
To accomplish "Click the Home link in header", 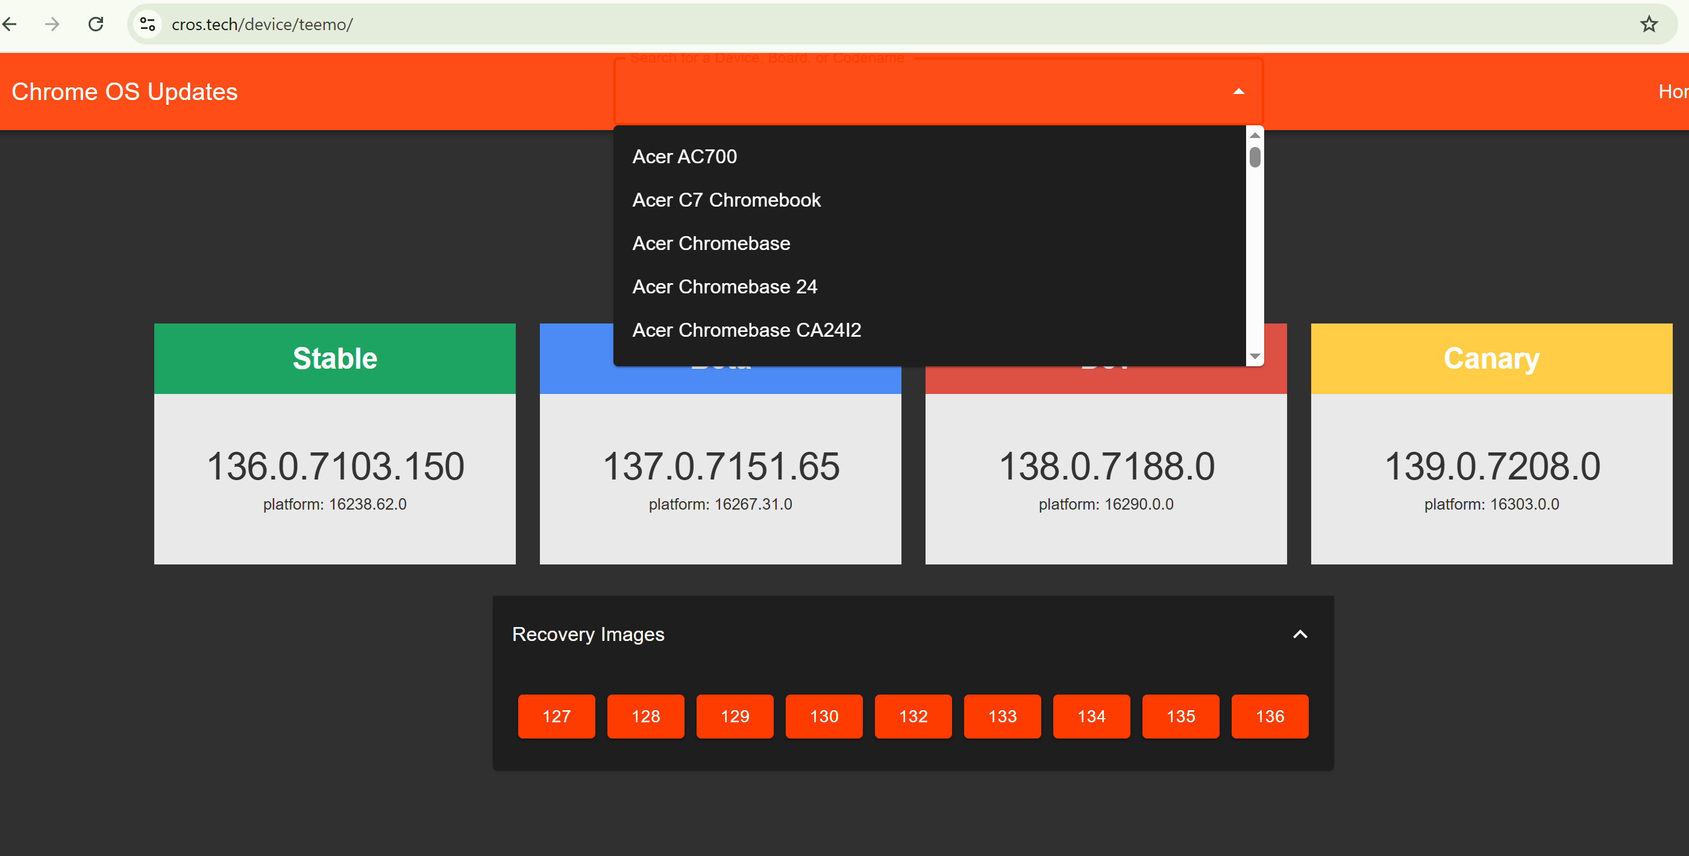I will coord(1673,92).
